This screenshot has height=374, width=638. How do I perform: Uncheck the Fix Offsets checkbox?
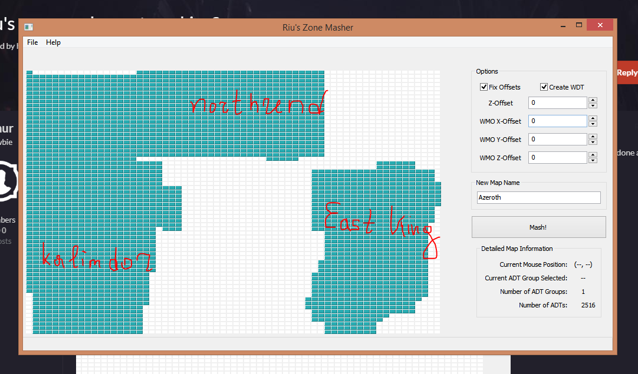click(x=484, y=87)
